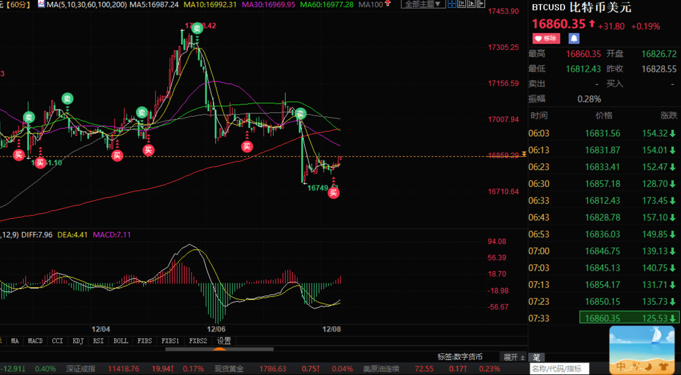Click the orange handle on the chart scrollbar

point(219,349)
